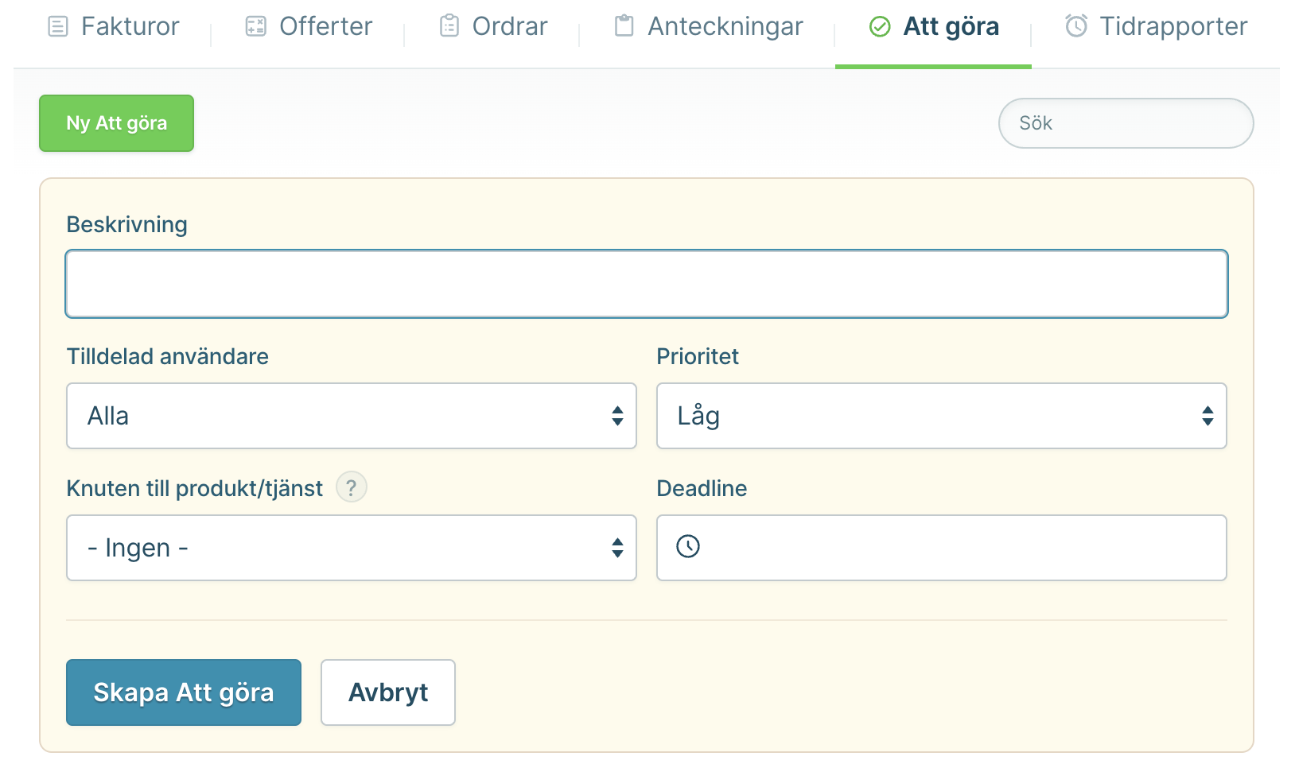1295x768 pixels.
Task: Click the Fakturor invoice icon
Action: (x=58, y=27)
